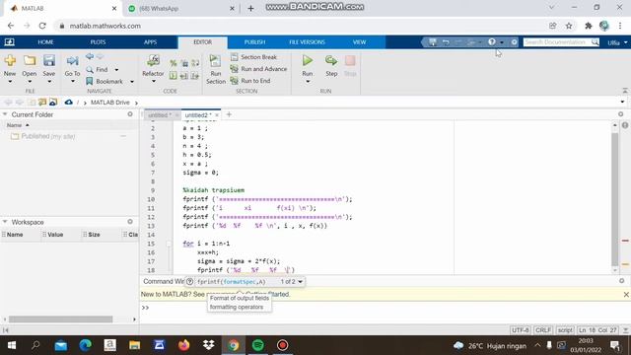Click Run to End

(250, 81)
